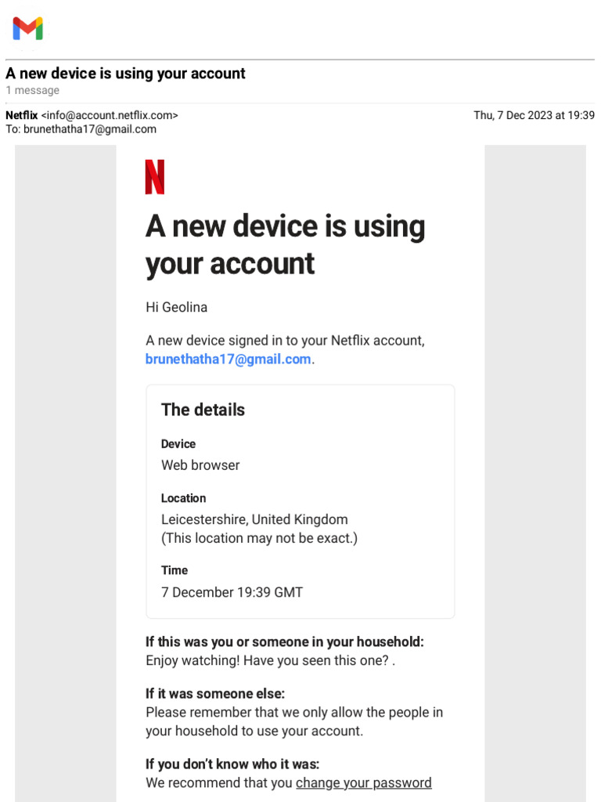Screen dimensions: 601x802
Task: Click the blue brunethatha17@gmail.com link in body
Action: point(229,359)
